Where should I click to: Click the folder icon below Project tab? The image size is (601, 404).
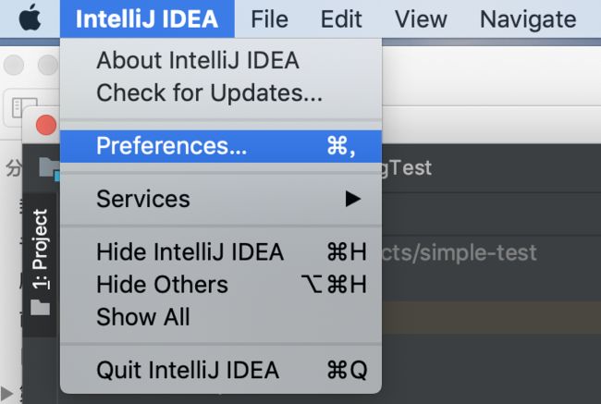40,307
